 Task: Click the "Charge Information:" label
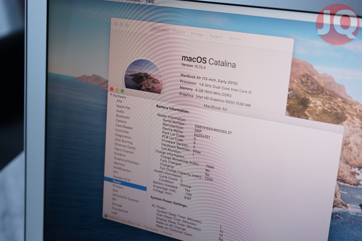click(170, 154)
